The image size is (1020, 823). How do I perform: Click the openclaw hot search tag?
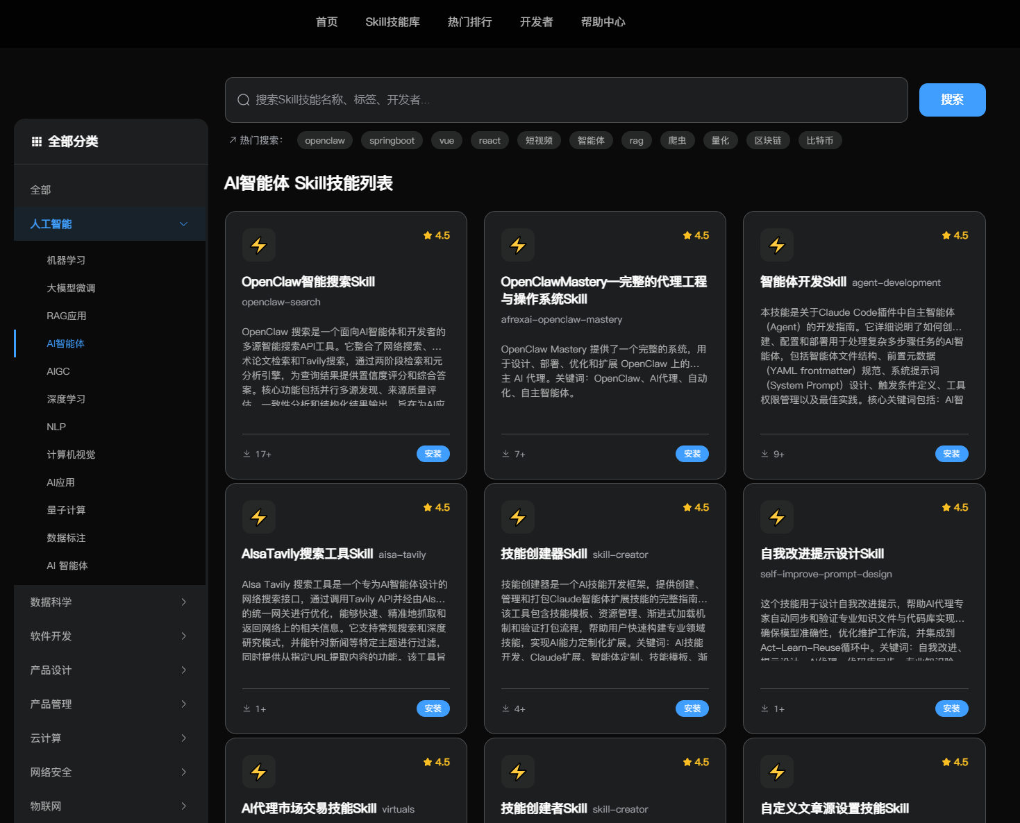(324, 139)
